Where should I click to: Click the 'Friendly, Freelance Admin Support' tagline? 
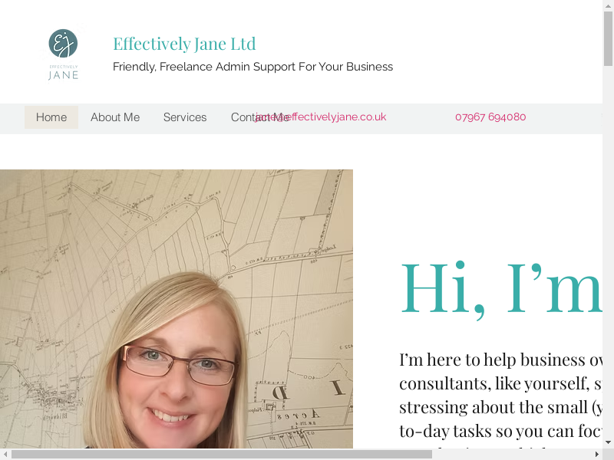(x=253, y=67)
